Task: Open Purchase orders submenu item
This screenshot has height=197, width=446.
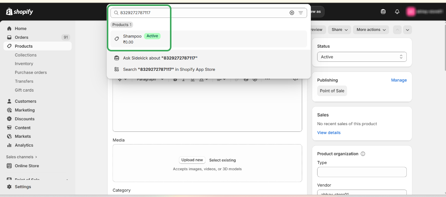Action: (x=31, y=73)
